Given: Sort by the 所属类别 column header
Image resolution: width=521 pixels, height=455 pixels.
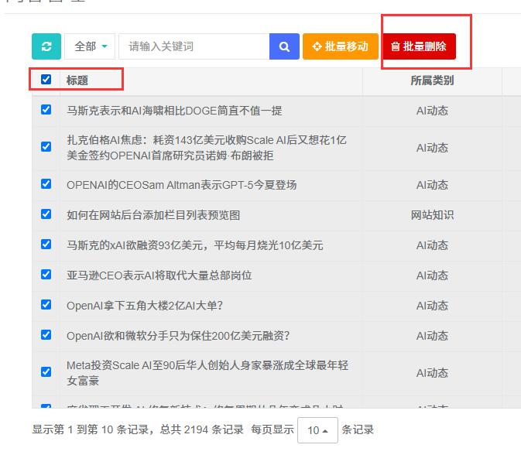Looking at the screenshot, I should 431,80.
